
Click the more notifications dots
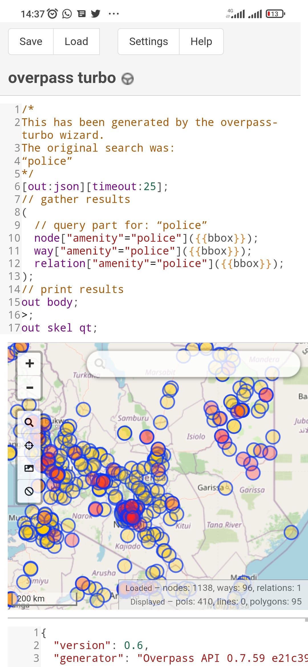click(114, 14)
